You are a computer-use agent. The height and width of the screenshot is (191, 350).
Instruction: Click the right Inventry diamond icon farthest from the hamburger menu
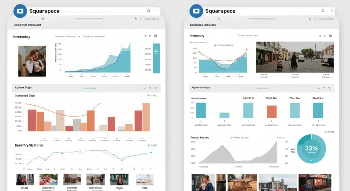tap(320, 36)
